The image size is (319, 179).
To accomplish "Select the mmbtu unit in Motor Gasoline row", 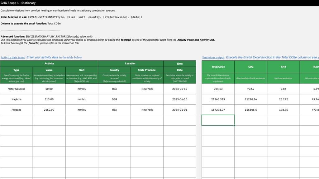I will [x=82, y=89].
